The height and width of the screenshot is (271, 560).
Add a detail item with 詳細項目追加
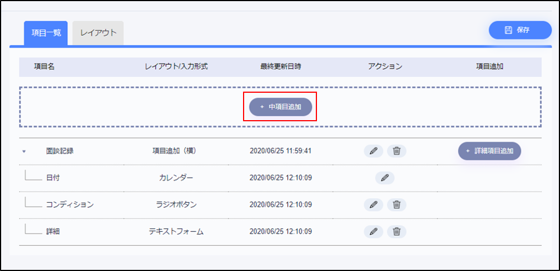(x=489, y=151)
